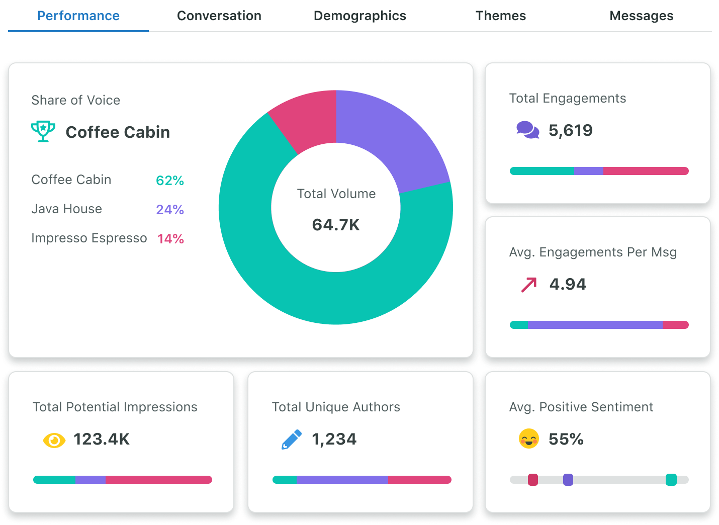The width and height of the screenshot is (719, 525).
Task: Click the pencil icon next to 1,234 authors
Action: click(x=292, y=438)
